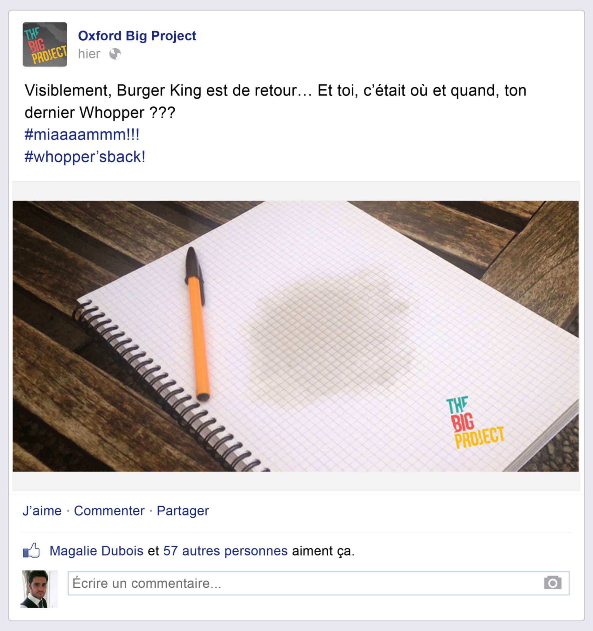
Task: Click The Big Project logo on photo
Action: pos(475,422)
